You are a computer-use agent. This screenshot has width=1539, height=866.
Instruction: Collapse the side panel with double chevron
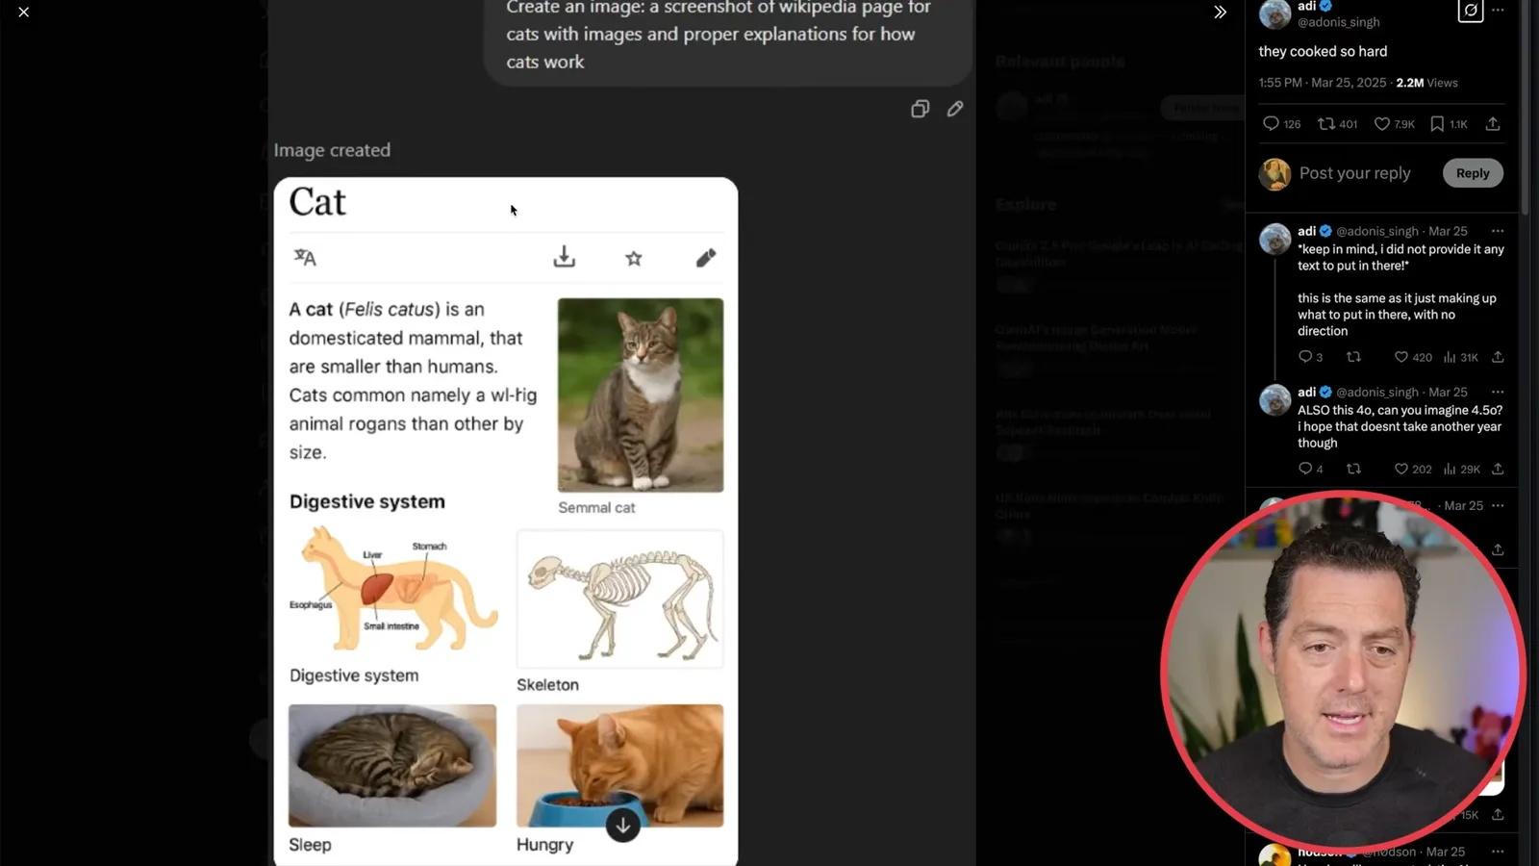[1220, 13]
